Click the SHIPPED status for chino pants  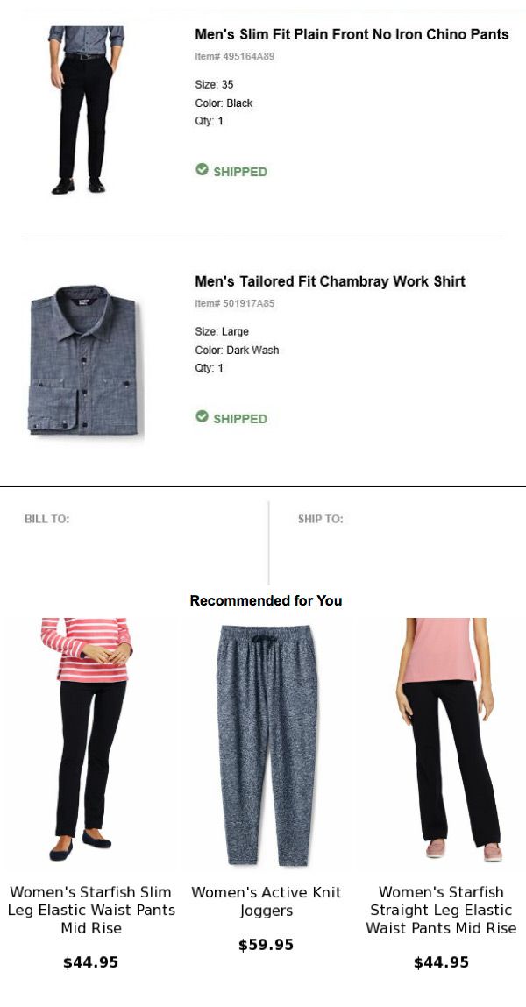tap(239, 172)
